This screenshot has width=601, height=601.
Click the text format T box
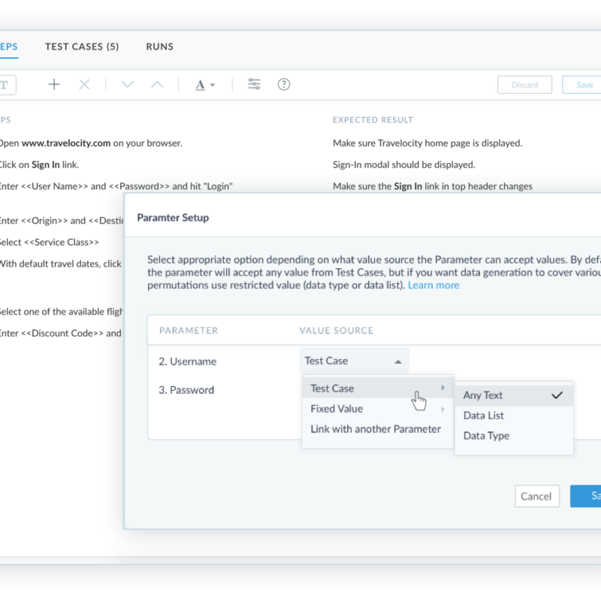click(6, 85)
